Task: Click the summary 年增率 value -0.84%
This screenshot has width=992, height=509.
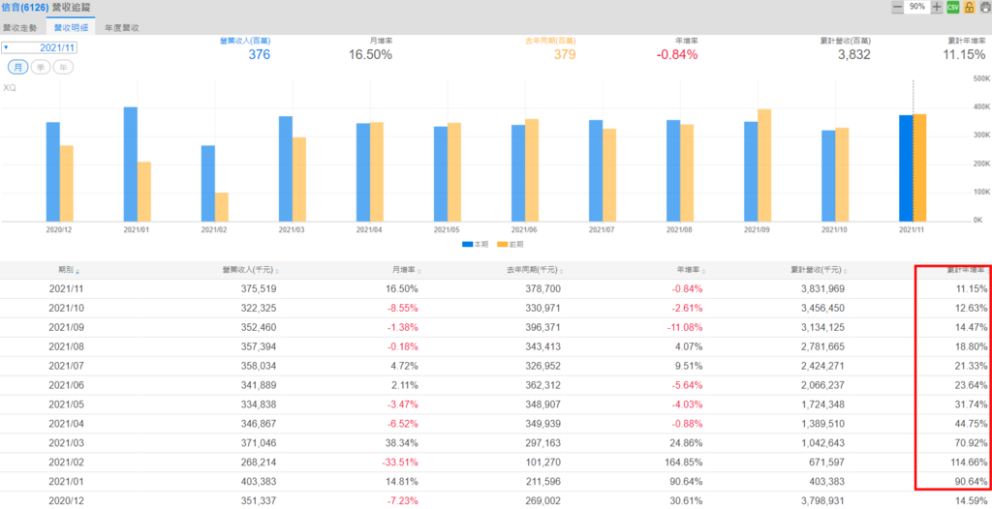Action: (x=677, y=54)
